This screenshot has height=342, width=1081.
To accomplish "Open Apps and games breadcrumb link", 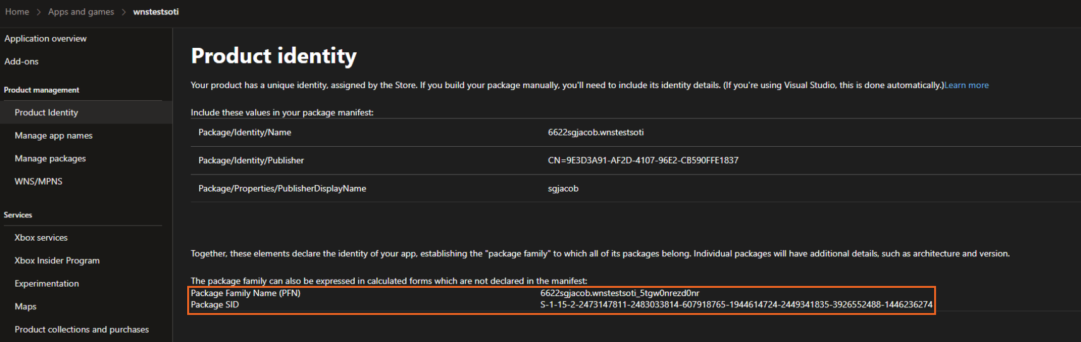I will pos(81,12).
